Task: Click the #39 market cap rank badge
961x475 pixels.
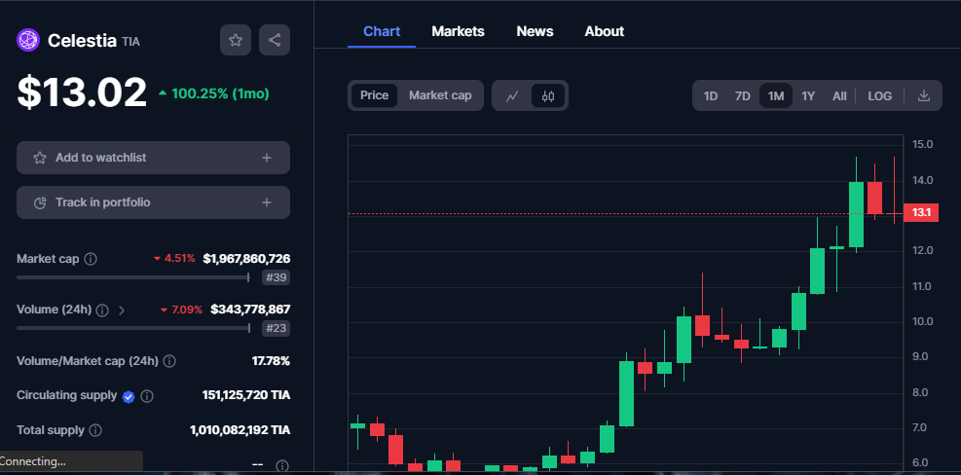Action: 276,277
